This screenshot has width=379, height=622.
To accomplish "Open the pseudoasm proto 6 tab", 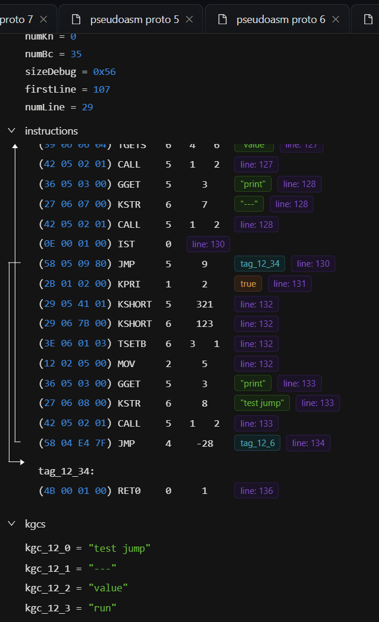I will coord(280,19).
